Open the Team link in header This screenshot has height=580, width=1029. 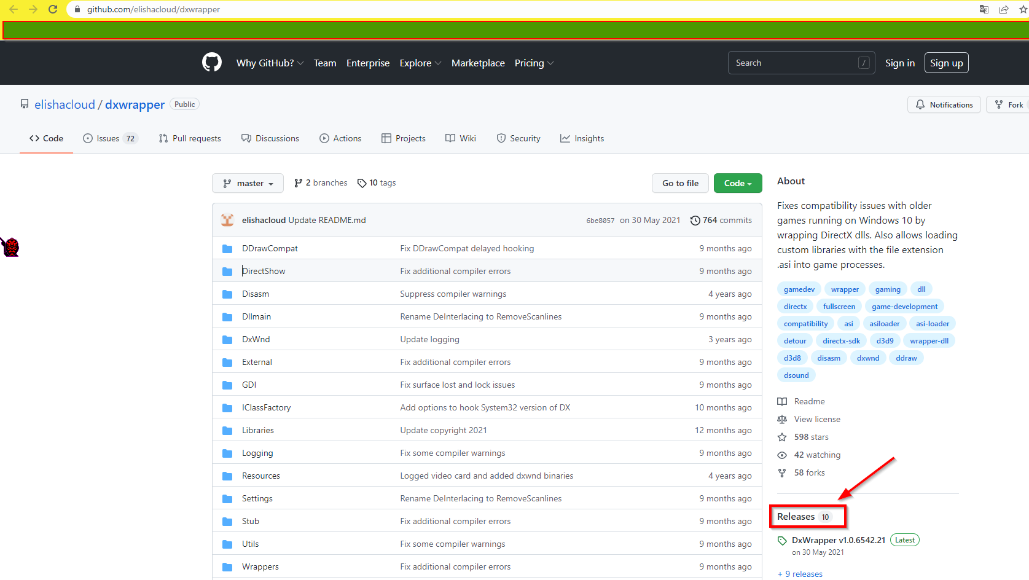tap(325, 63)
